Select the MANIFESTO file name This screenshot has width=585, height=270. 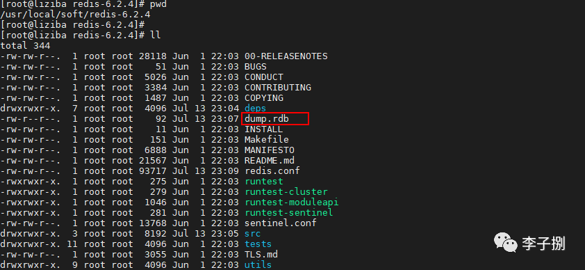pos(270,150)
